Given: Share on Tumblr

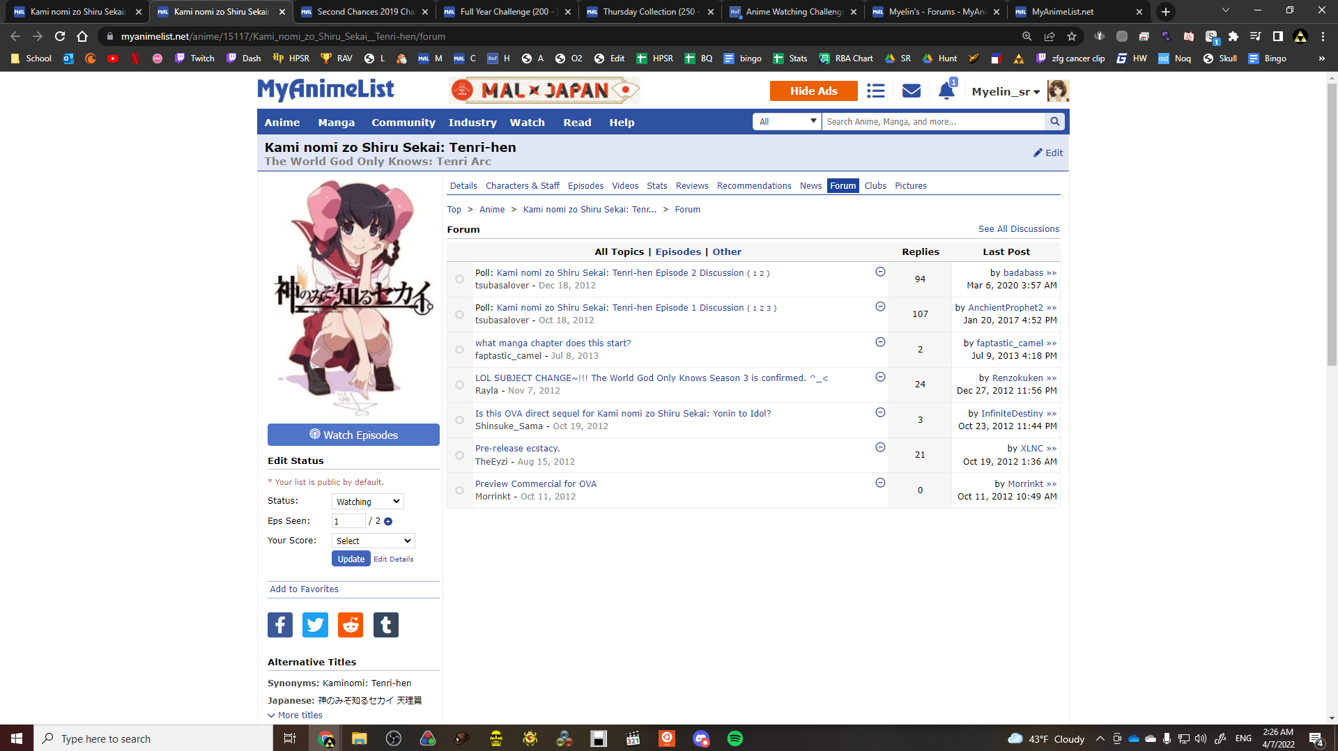Looking at the screenshot, I should (386, 625).
